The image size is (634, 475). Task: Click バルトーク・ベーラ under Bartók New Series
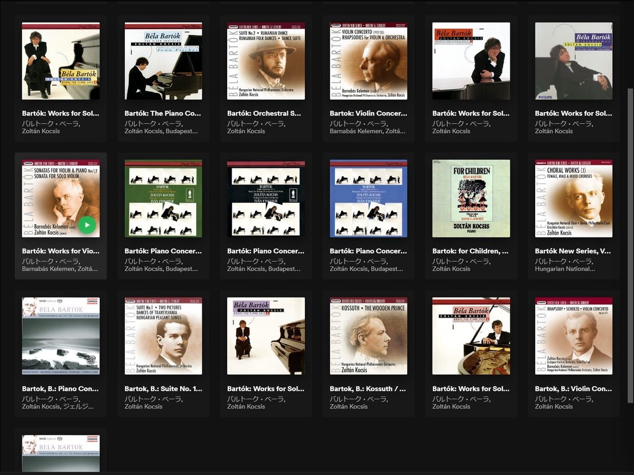(x=564, y=261)
